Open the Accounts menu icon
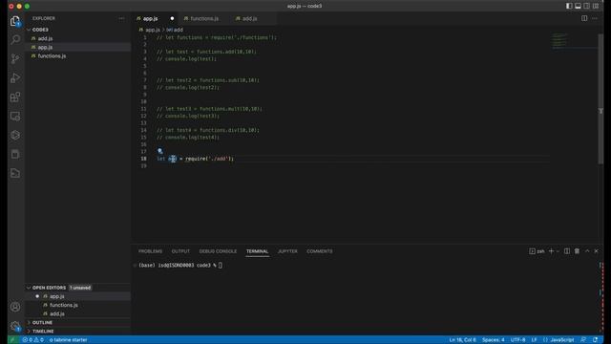The image size is (611, 344). pos(15,307)
